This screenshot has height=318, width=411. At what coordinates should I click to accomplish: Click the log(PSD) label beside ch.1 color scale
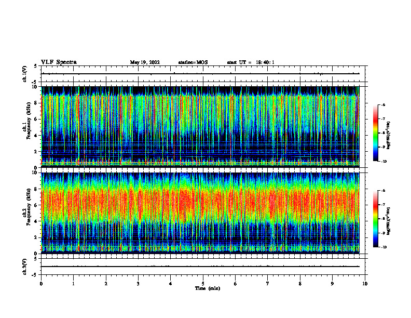point(388,136)
